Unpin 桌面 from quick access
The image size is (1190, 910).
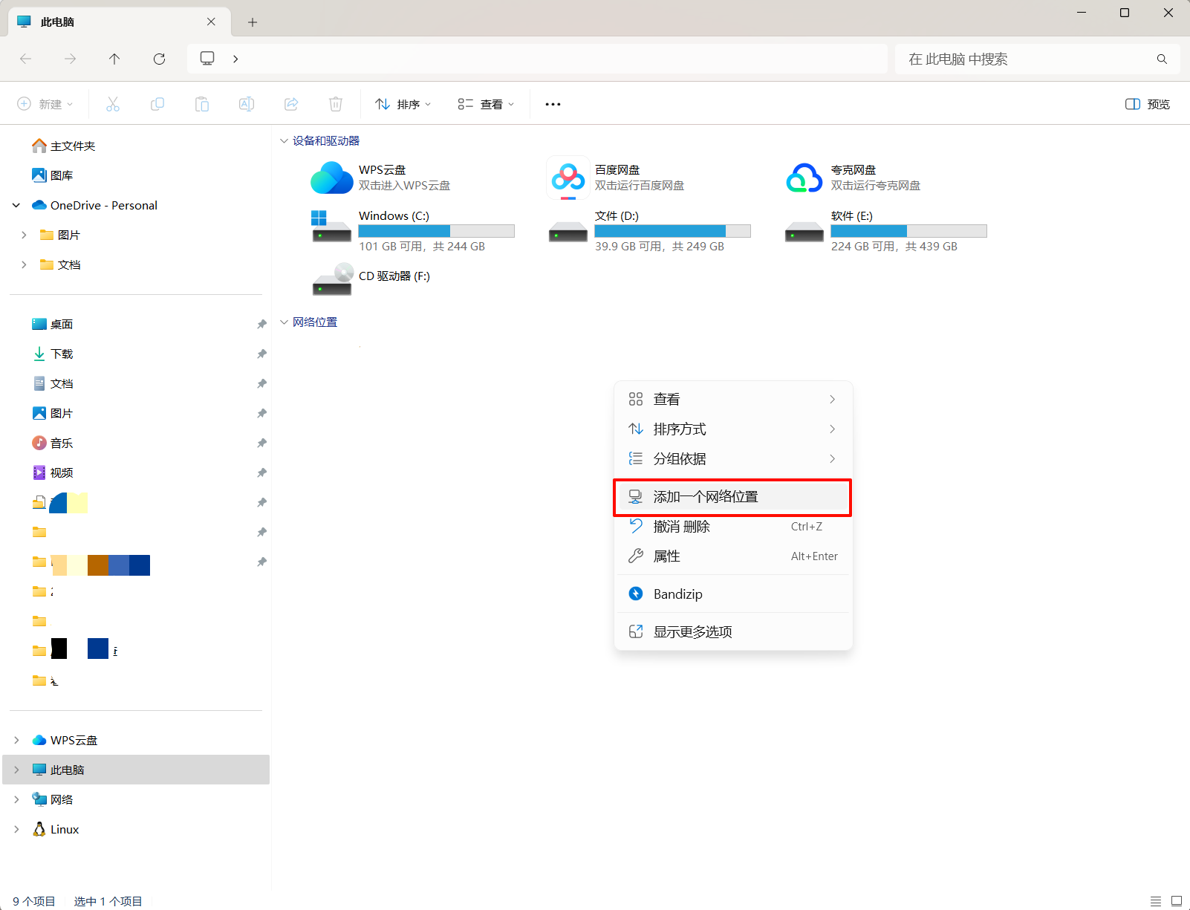(x=261, y=325)
